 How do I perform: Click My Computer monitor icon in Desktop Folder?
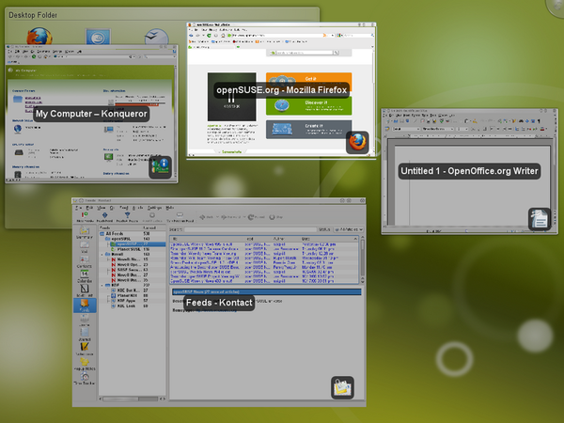pos(98,37)
